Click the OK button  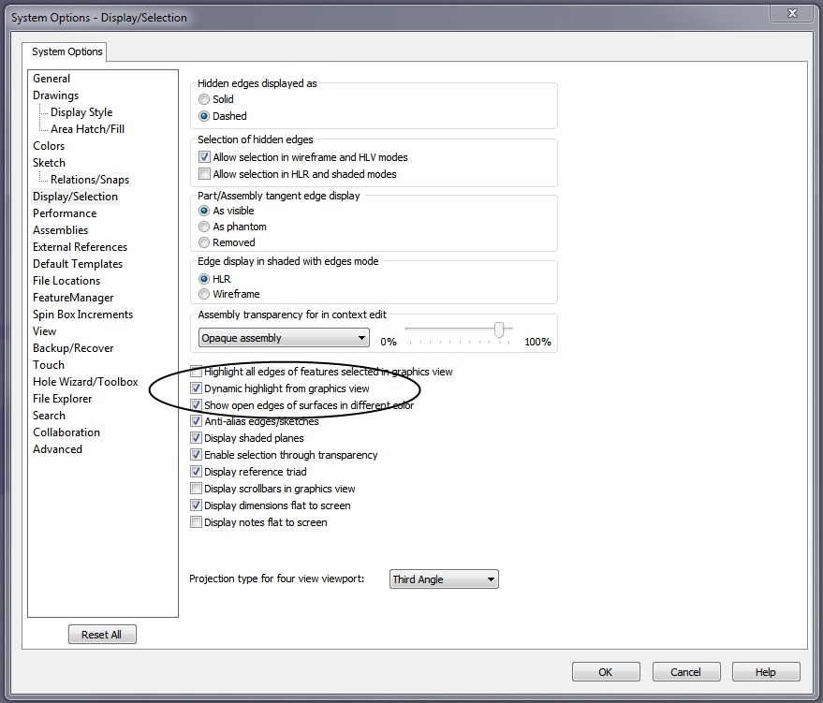point(606,672)
